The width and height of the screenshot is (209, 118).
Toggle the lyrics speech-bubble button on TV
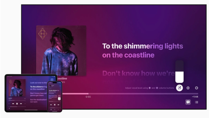pyautogui.click(x=188, y=102)
